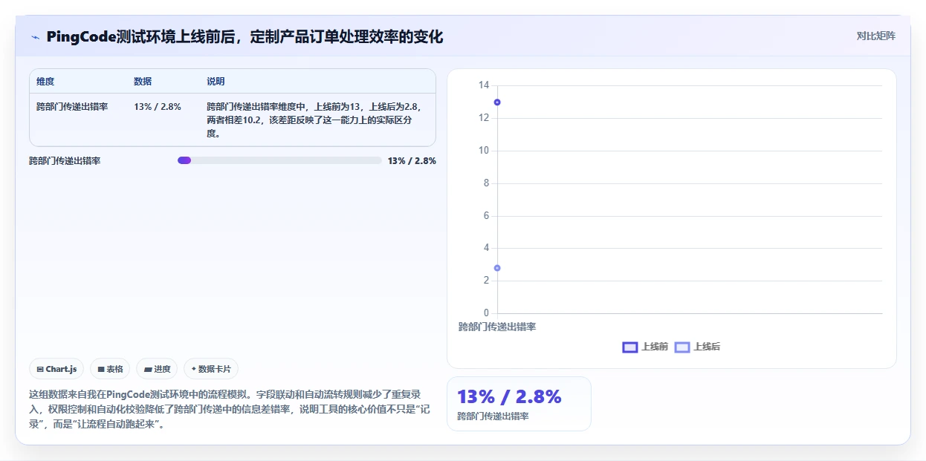
Task: Toggle the 上线前 legend item
Action: (645, 347)
